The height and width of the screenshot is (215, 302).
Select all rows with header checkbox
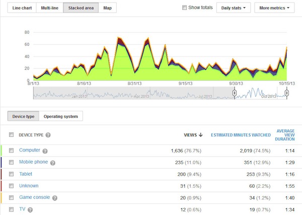pyautogui.click(x=12, y=134)
